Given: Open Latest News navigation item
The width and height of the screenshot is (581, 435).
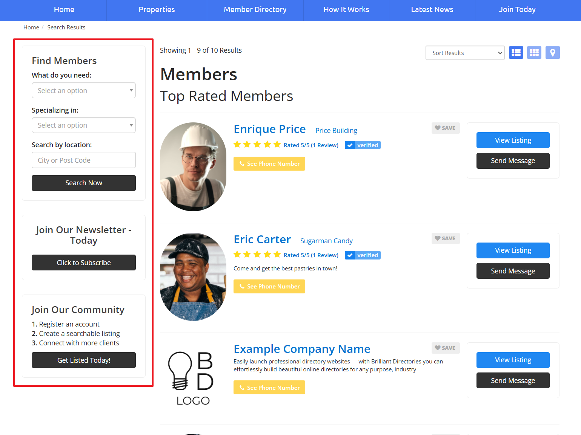Looking at the screenshot, I should point(432,10).
